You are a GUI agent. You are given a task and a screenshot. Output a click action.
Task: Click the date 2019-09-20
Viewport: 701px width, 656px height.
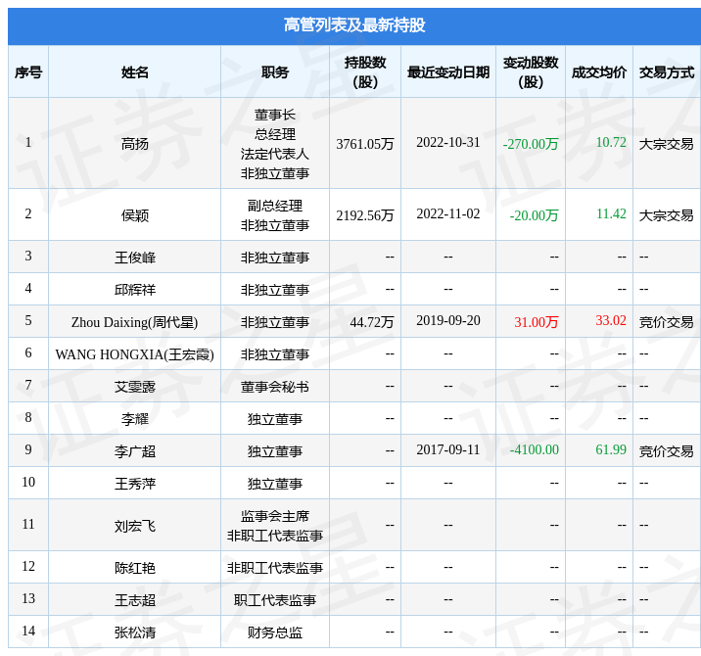click(x=448, y=320)
